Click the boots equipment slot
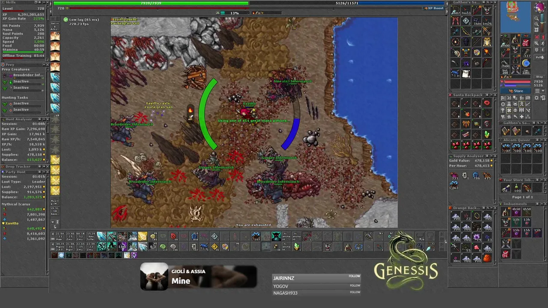This screenshot has height=308, width=548. 515,69
